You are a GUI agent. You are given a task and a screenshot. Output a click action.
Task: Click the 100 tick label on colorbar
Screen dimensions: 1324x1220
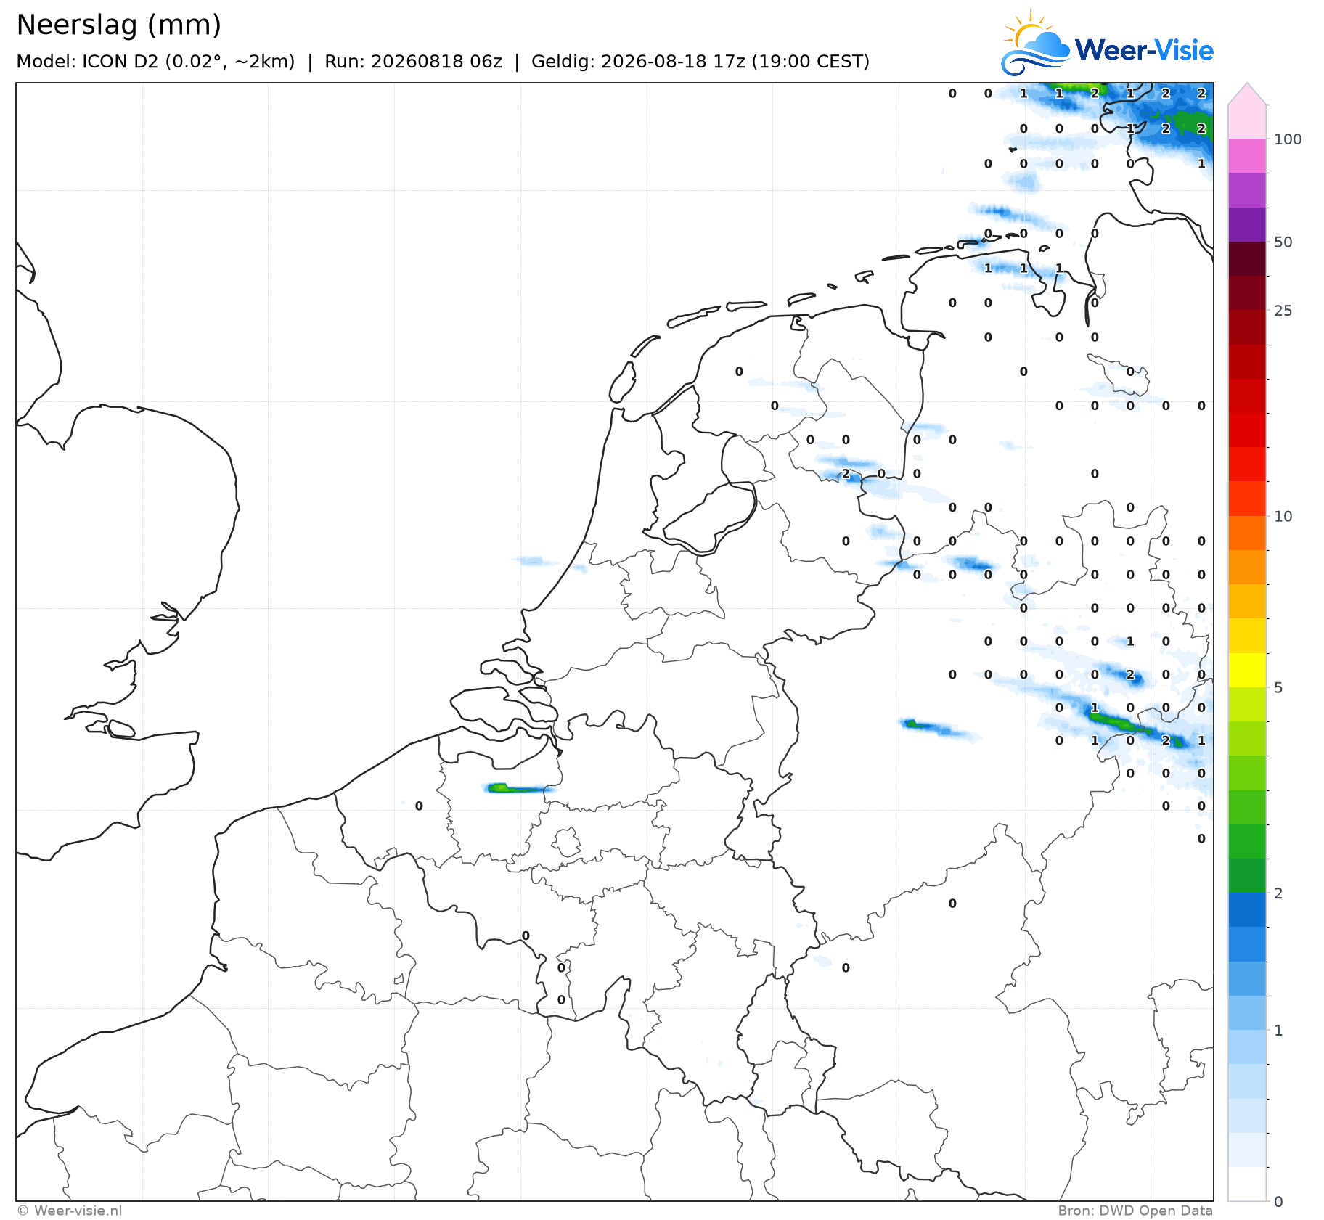point(1288,139)
